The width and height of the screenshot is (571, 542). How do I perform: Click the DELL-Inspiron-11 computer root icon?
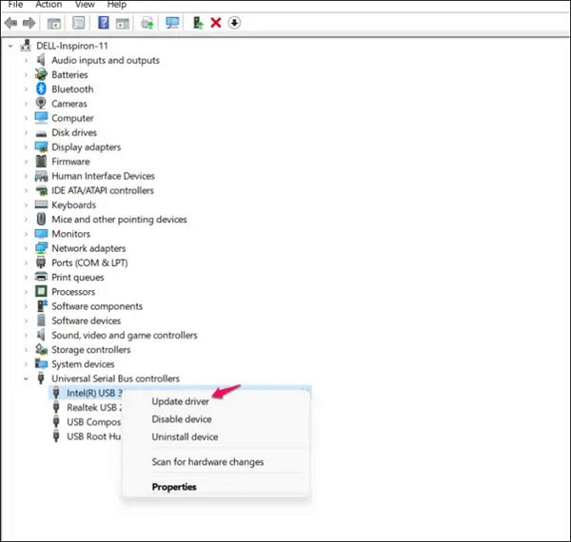[26, 46]
